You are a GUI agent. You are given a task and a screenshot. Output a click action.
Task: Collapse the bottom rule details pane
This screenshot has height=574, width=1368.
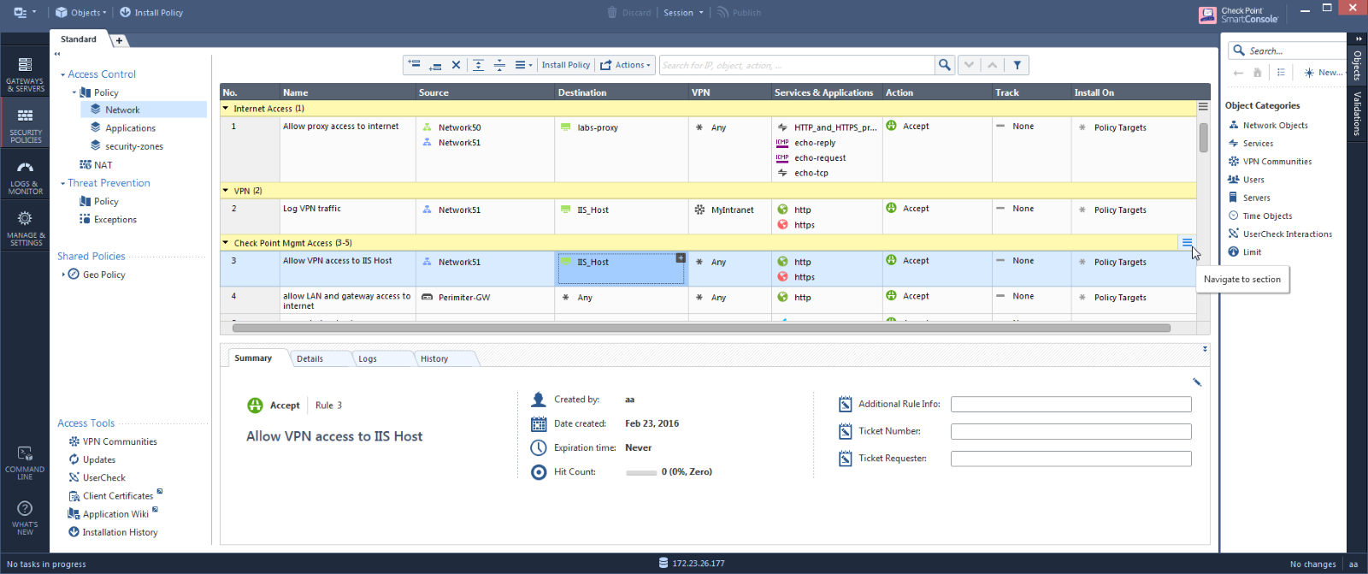click(1205, 349)
